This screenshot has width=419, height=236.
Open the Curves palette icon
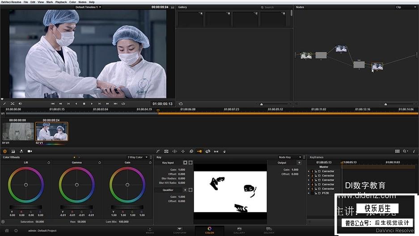(x=158, y=151)
